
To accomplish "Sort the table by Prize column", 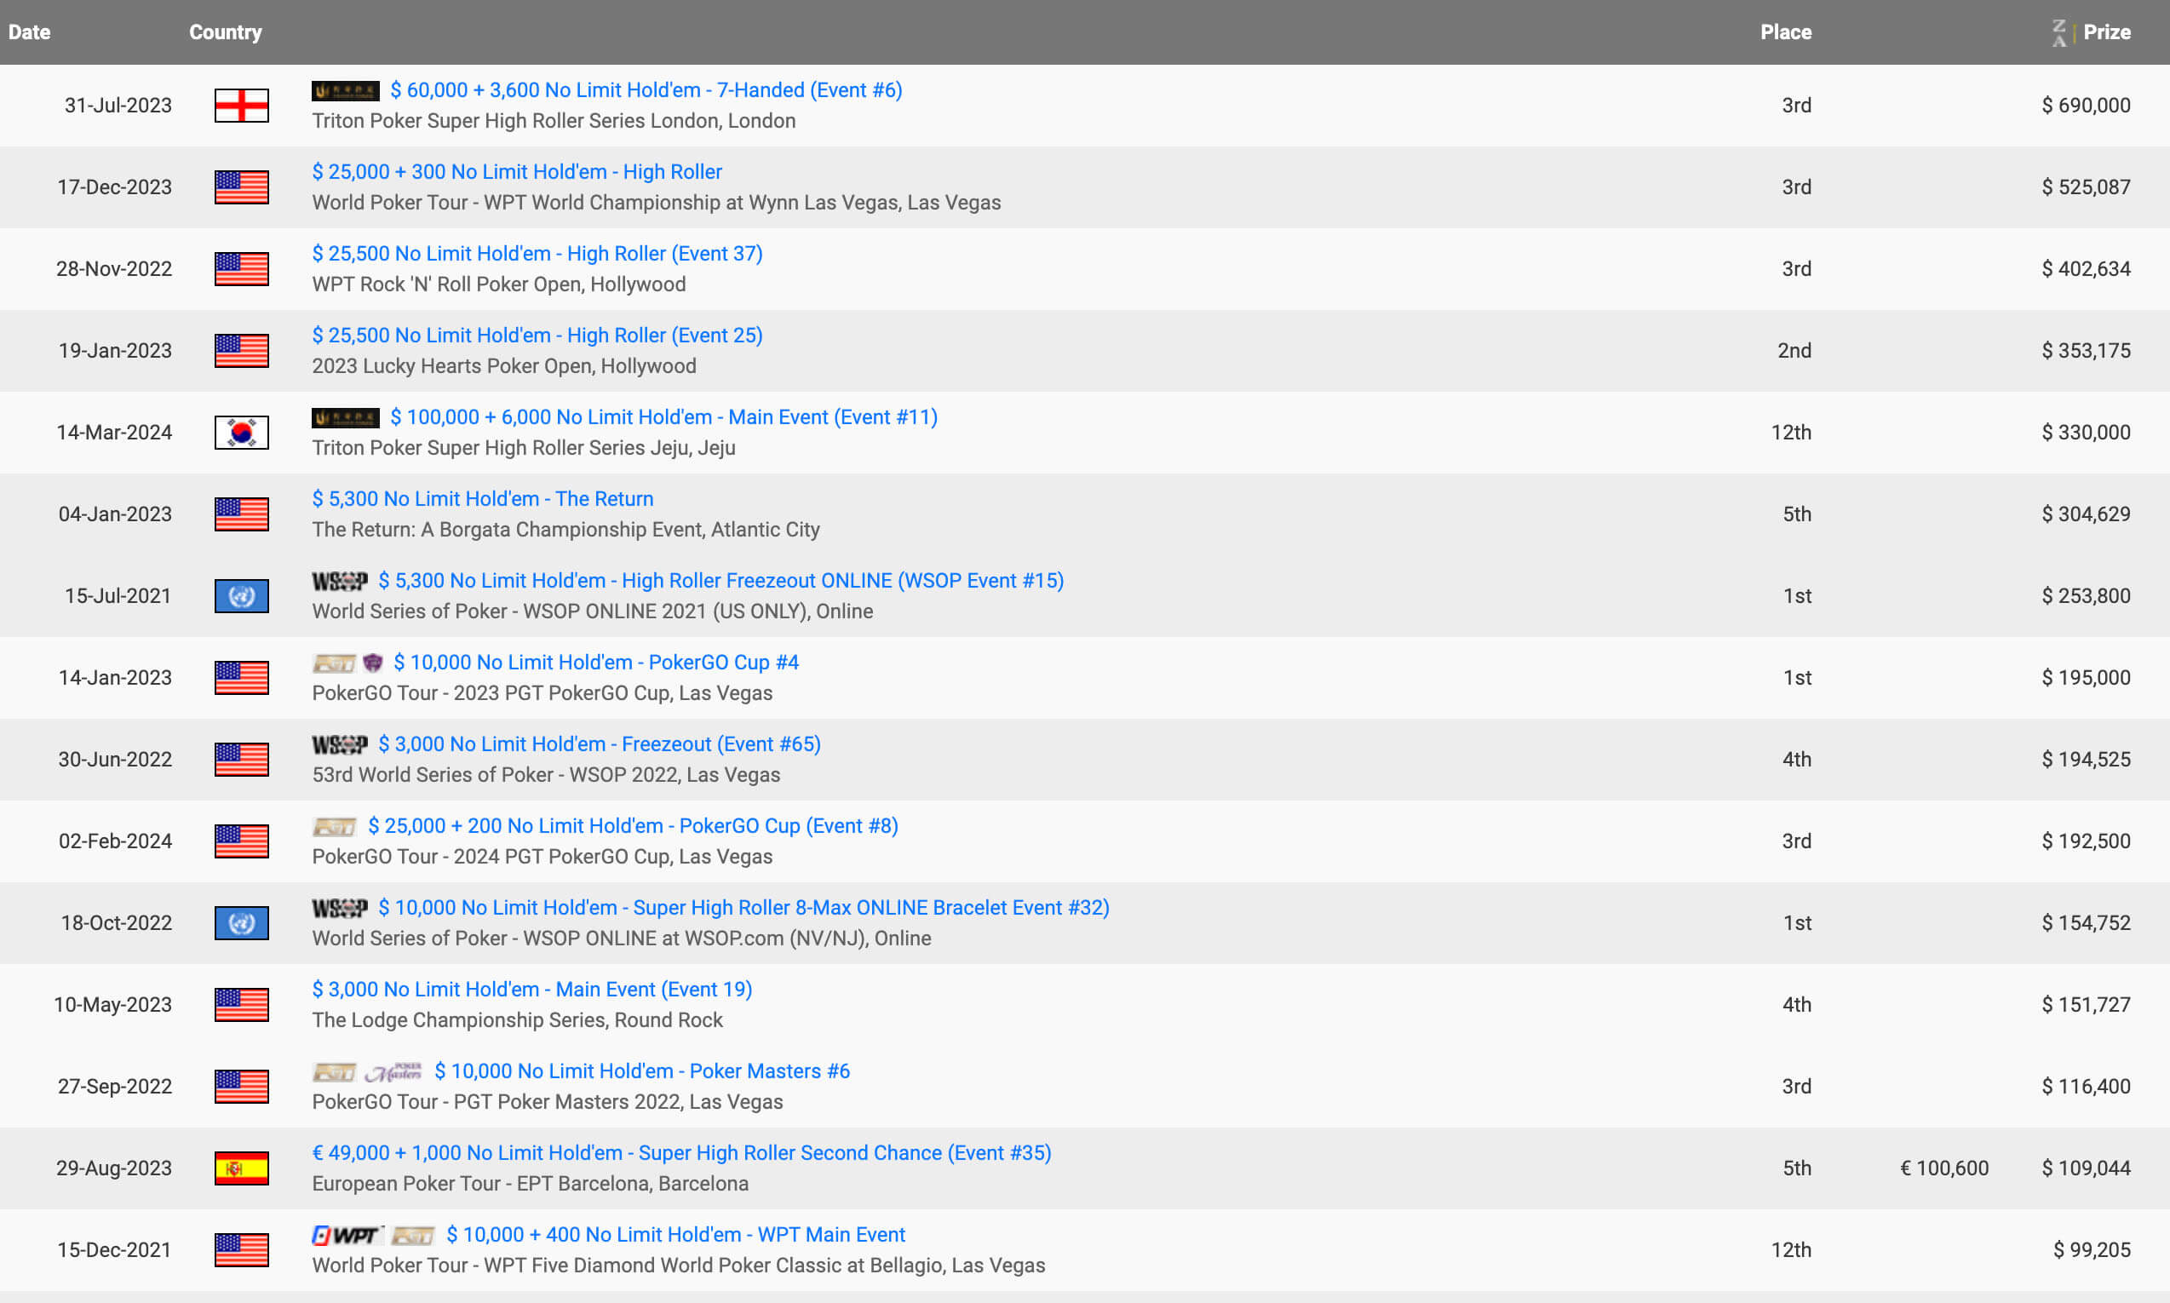I will click(2106, 32).
